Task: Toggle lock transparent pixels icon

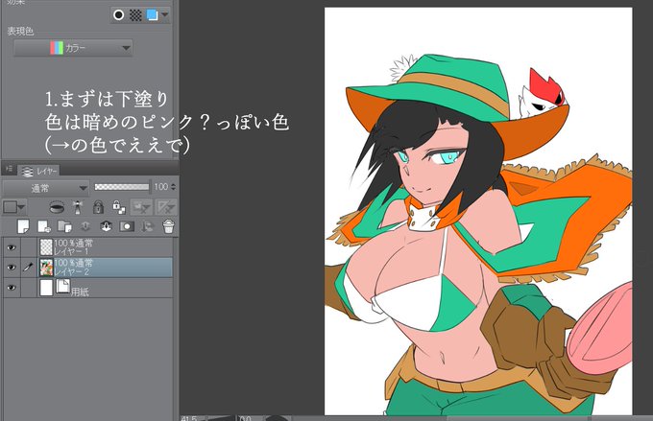Action: (x=119, y=207)
